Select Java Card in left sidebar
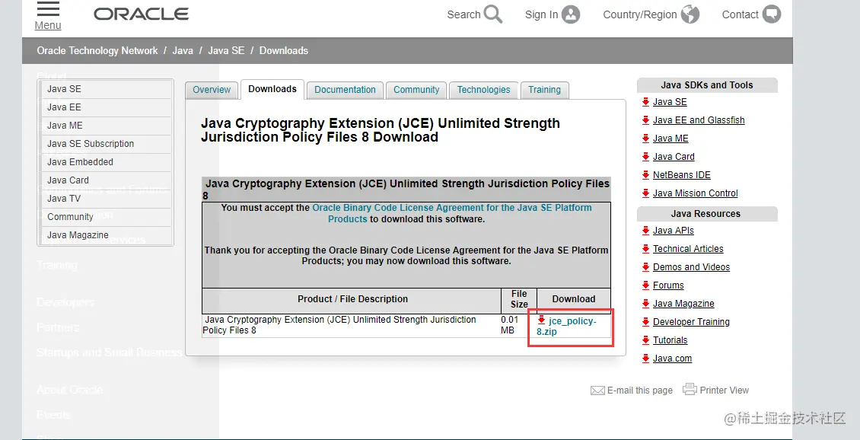The height and width of the screenshot is (440, 860). coord(107,180)
